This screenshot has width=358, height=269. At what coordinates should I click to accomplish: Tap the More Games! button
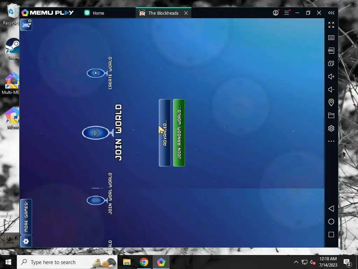26,216
